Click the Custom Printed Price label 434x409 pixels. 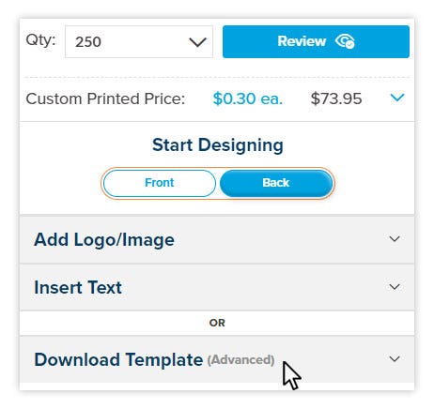pos(105,98)
